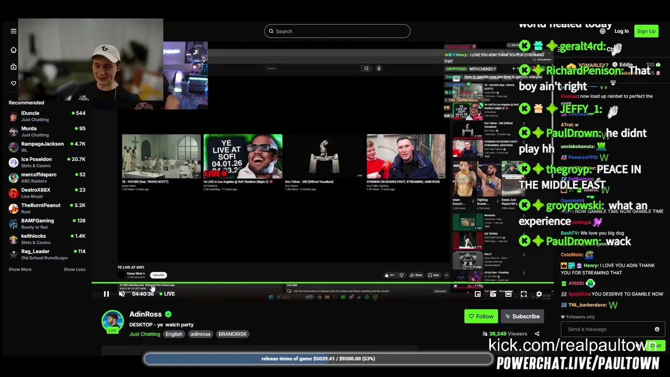Open the Just Chatting category link

[x=144, y=334]
